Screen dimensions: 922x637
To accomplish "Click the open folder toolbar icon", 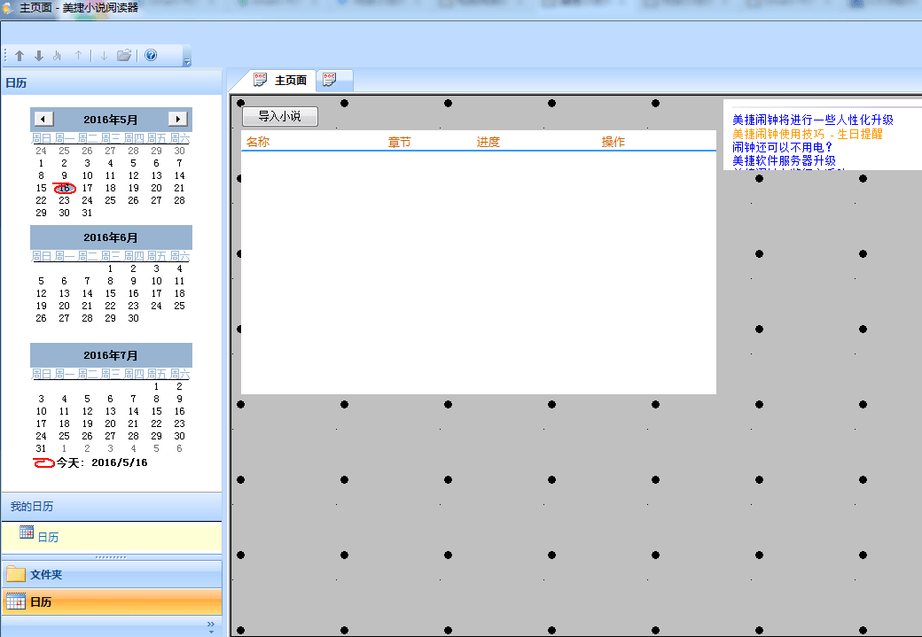I will click(124, 56).
